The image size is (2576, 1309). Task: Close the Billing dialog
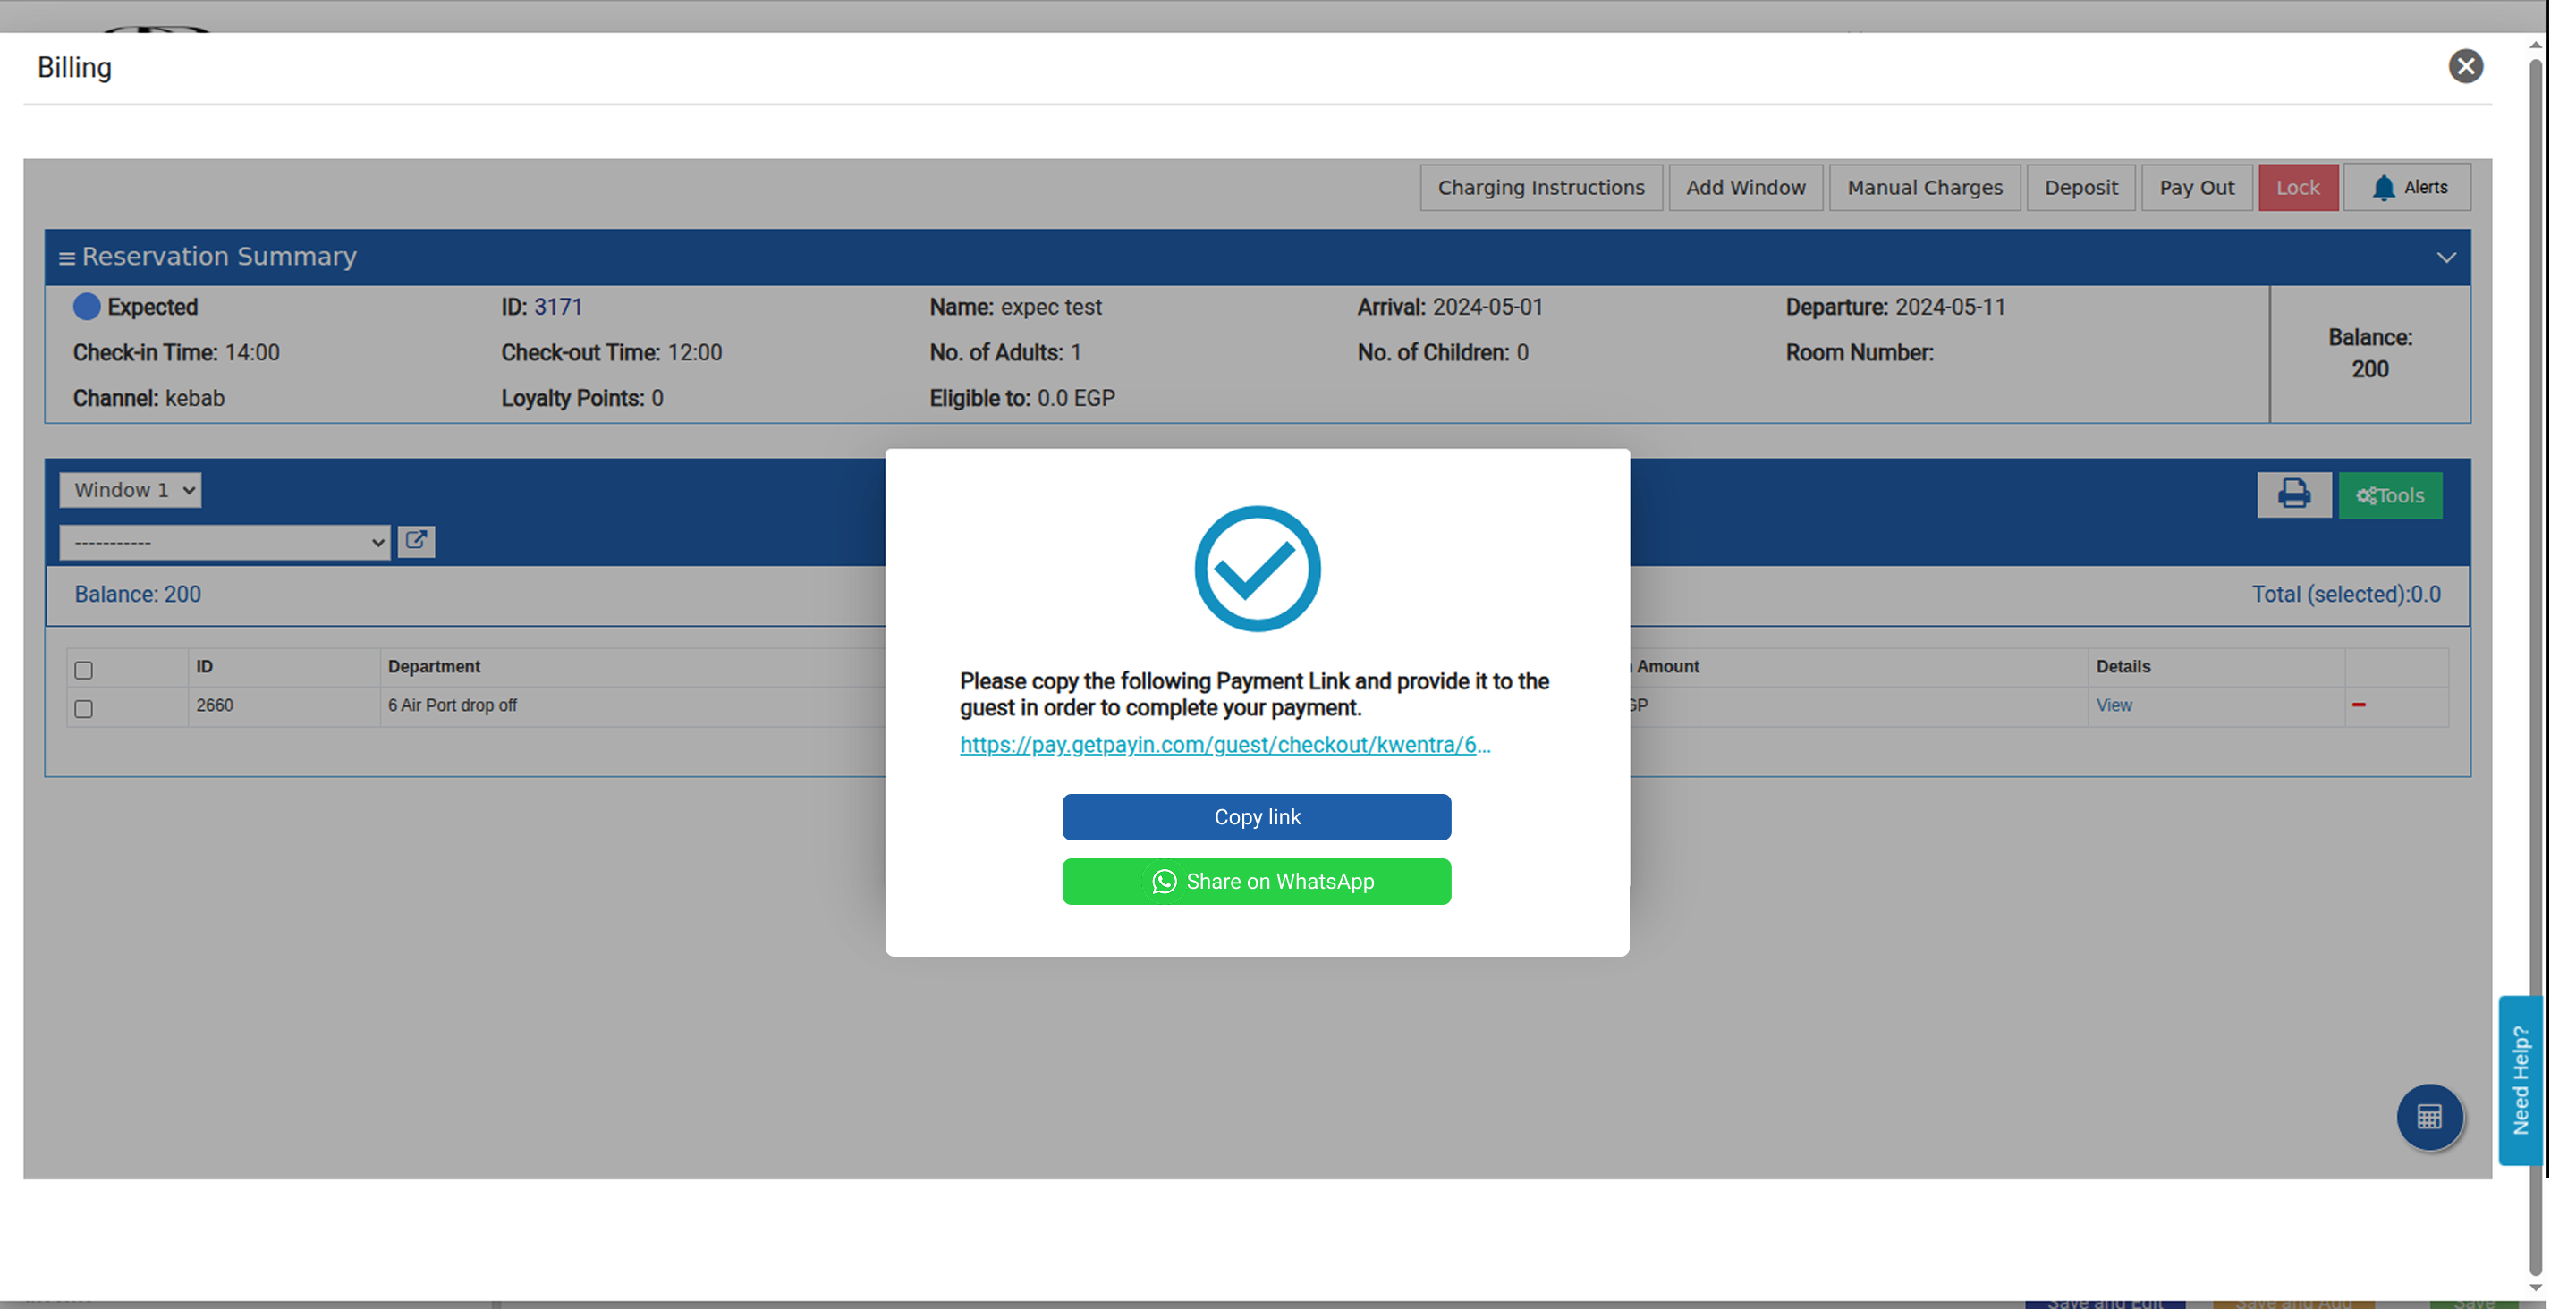[x=2465, y=66]
